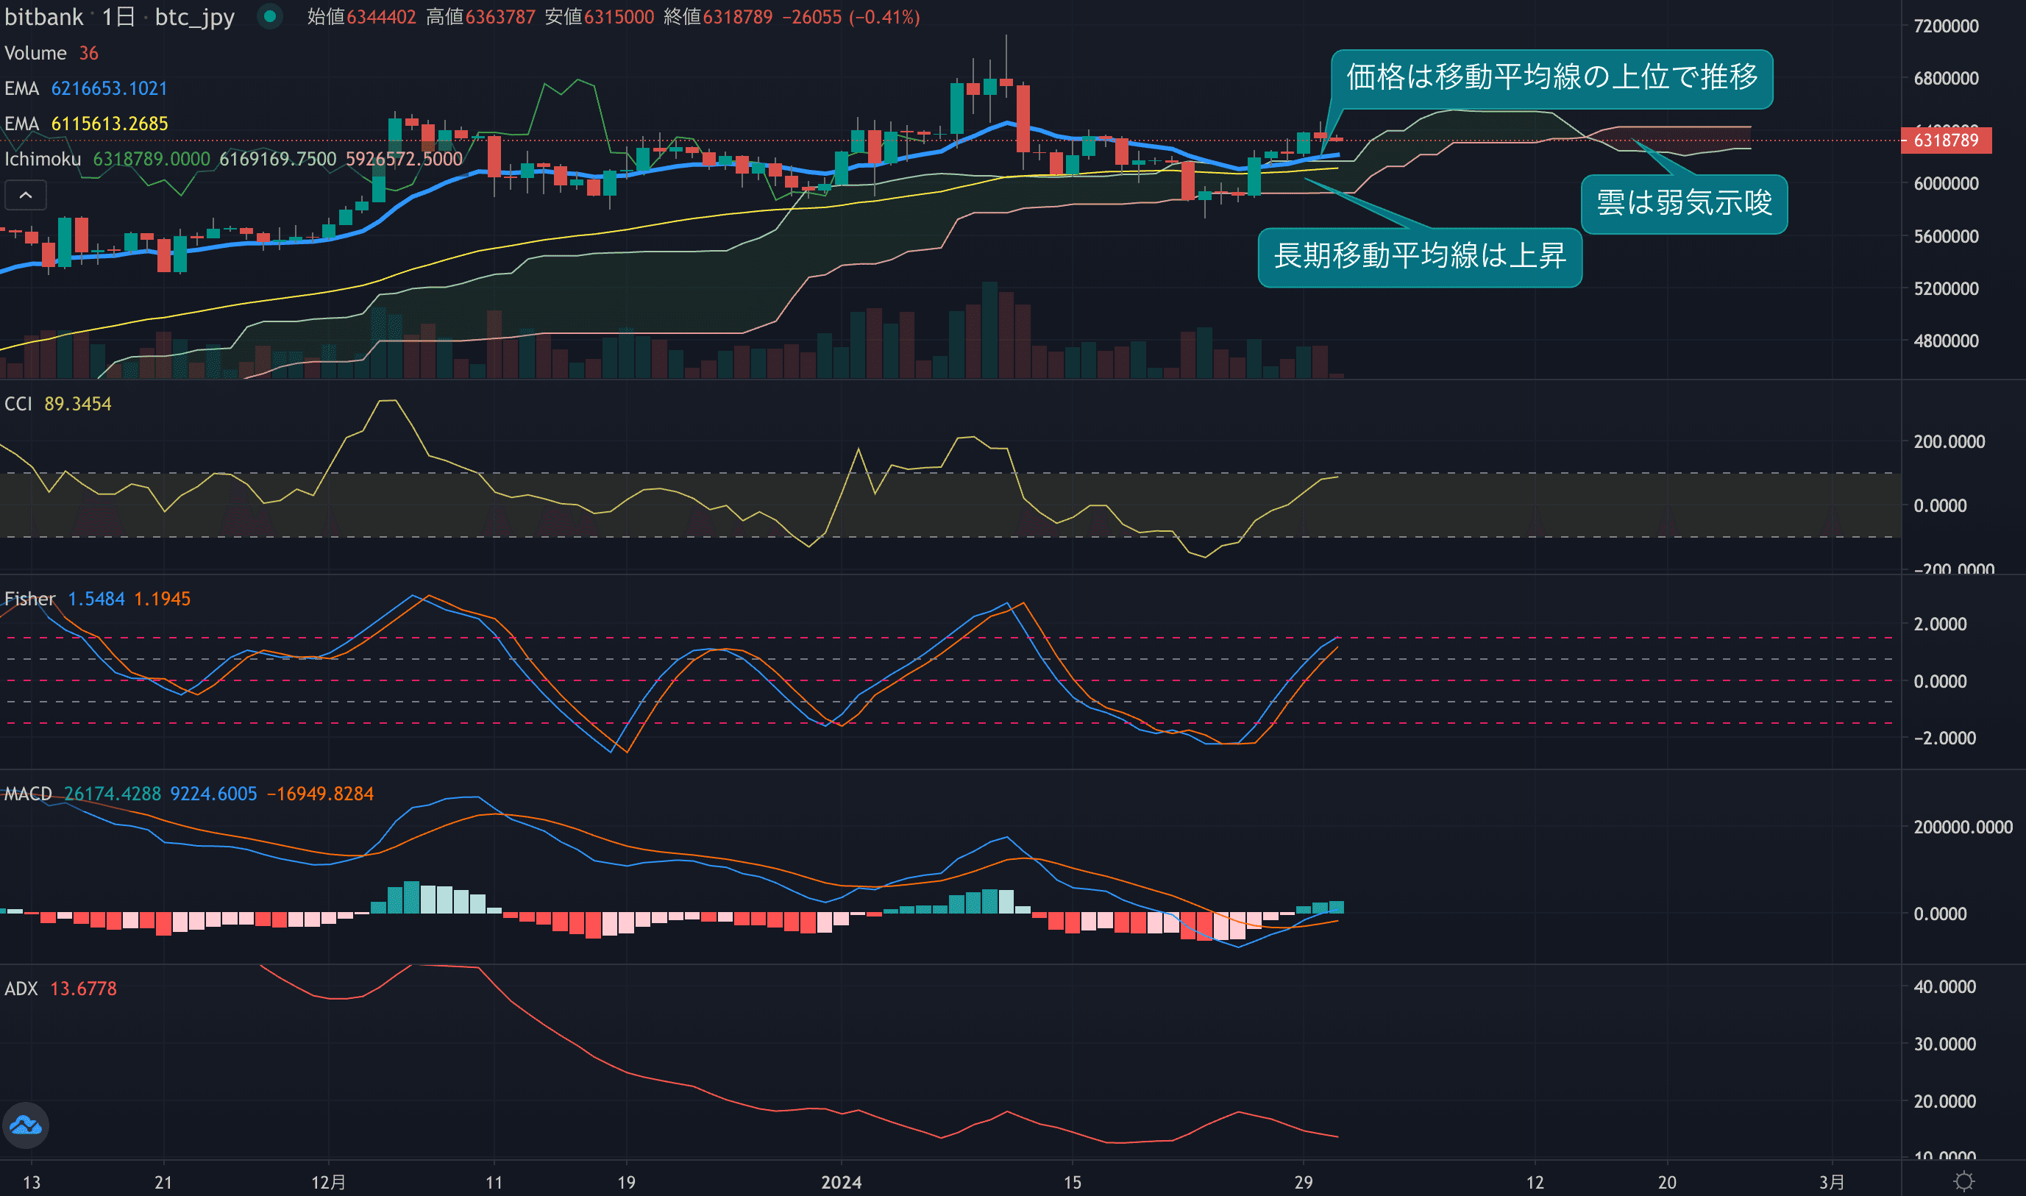Click the 12月 label on time axis

pos(328,1182)
